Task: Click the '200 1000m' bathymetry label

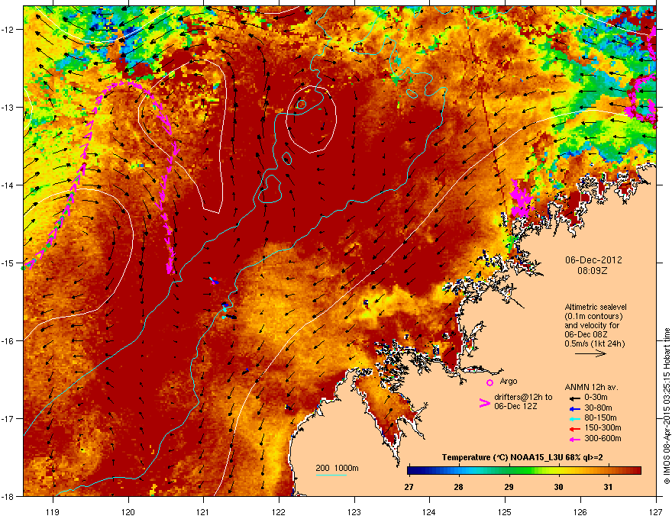Action: (x=337, y=468)
